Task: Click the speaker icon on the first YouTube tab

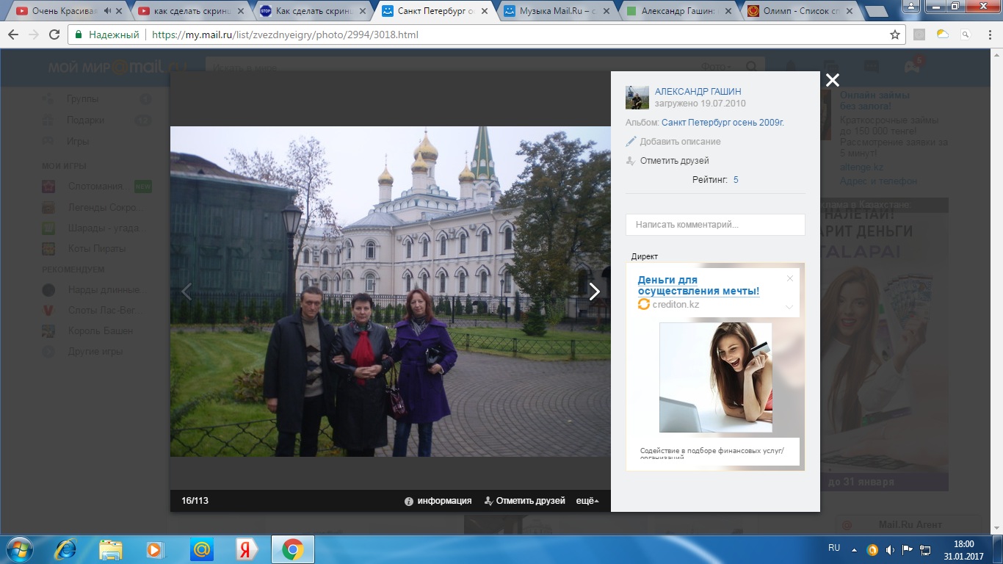Action: [x=109, y=11]
